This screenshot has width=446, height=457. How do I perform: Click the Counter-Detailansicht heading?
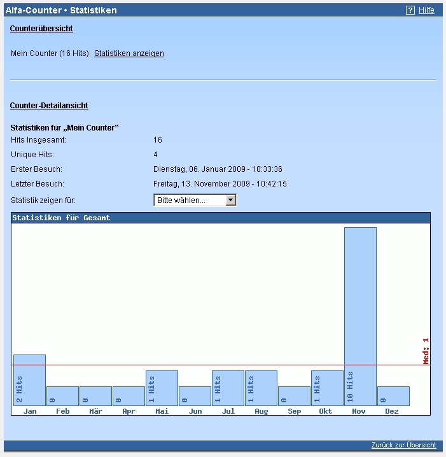[49, 106]
